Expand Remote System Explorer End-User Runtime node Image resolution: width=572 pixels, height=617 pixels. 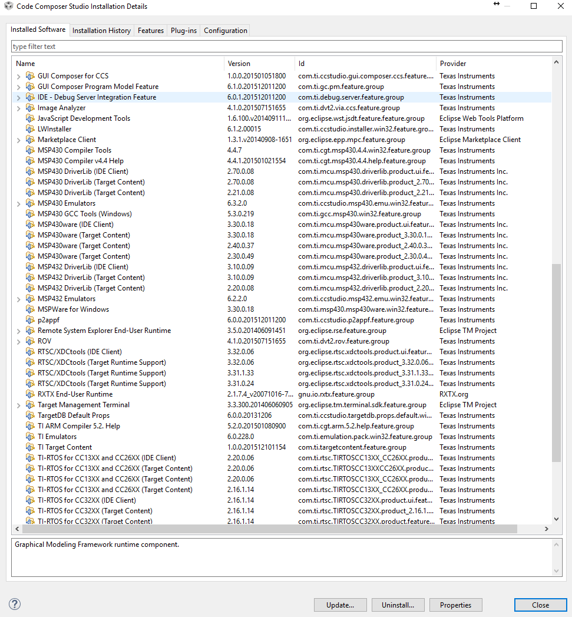(18, 331)
